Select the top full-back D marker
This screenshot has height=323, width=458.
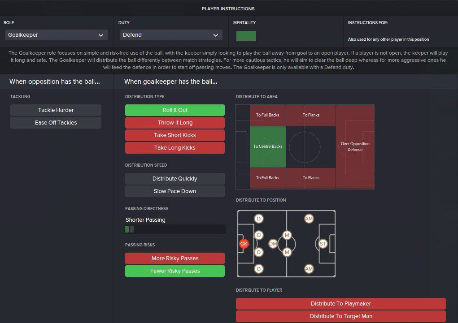click(259, 219)
